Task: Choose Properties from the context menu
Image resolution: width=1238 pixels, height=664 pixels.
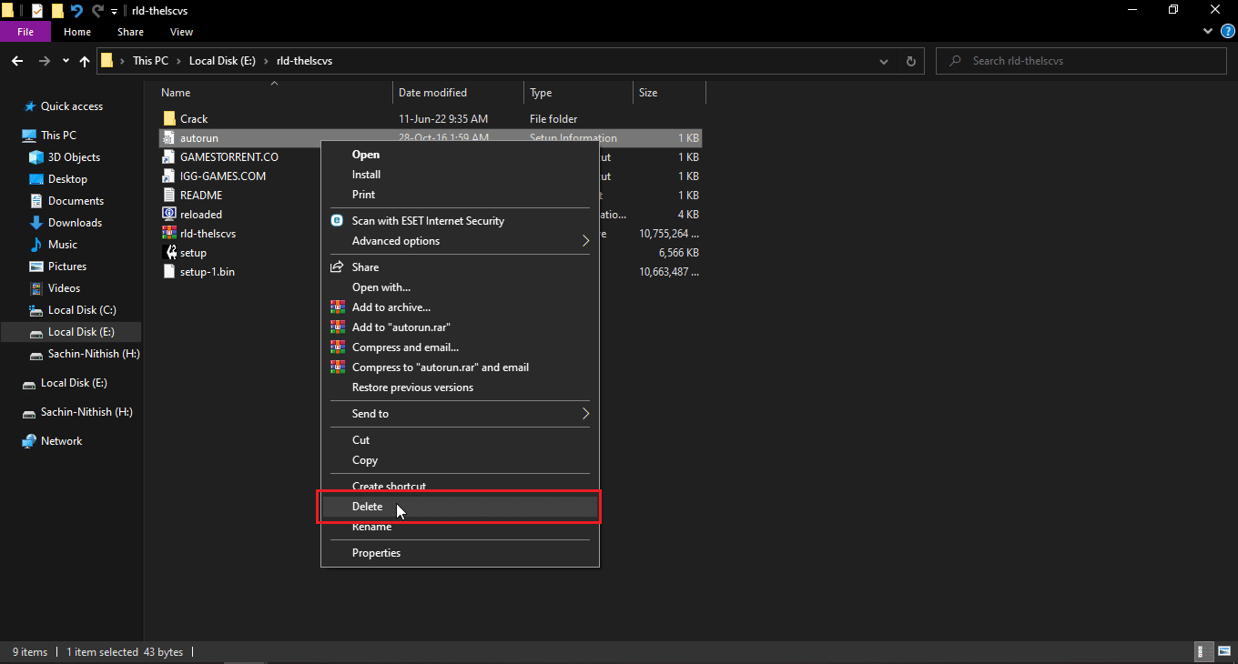Action: 376,553
